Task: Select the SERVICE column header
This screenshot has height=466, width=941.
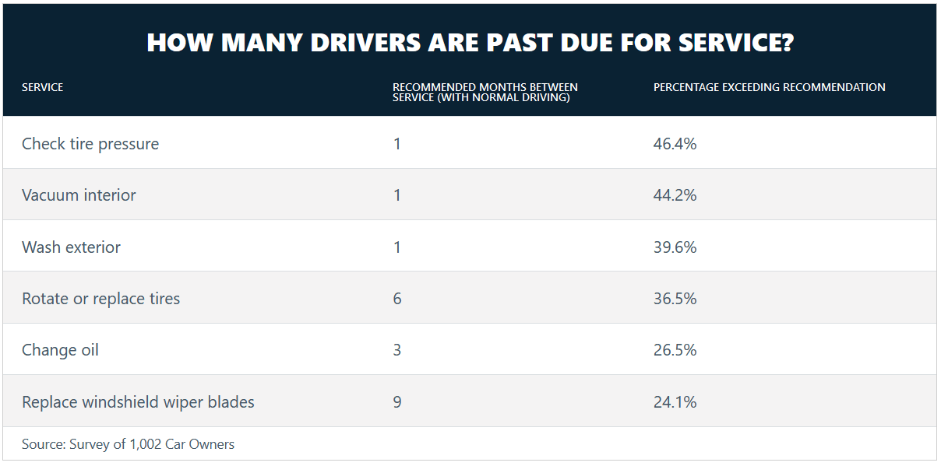Action: (43, 87)
